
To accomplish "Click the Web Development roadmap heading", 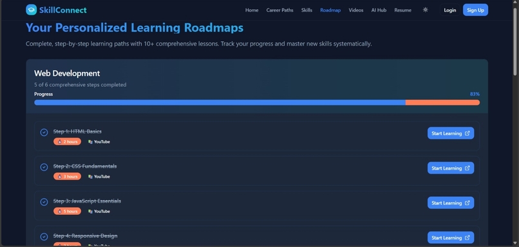I will coord(67,73).
